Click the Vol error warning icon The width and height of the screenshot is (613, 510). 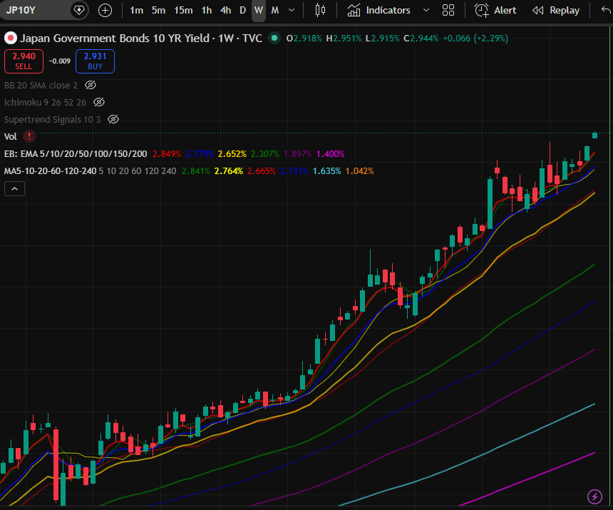pyautogui.click(x=29, y=136)
